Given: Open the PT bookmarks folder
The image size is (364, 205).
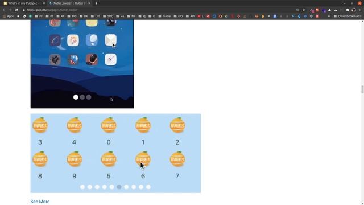Looking at the screenshot, I should point(49,17).
